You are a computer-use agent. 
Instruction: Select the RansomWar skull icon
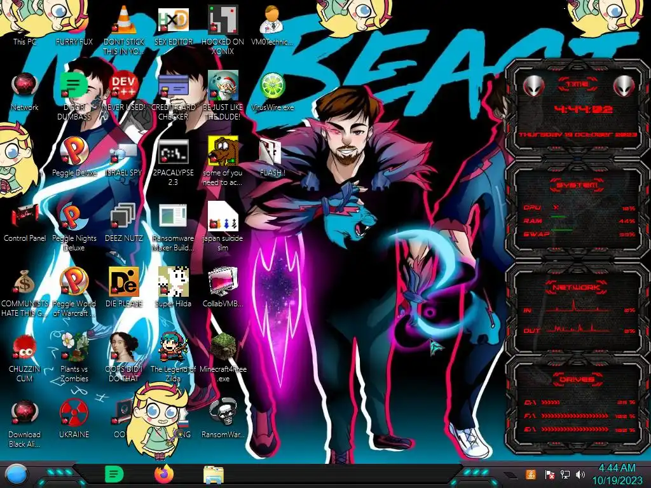point(223,419)
